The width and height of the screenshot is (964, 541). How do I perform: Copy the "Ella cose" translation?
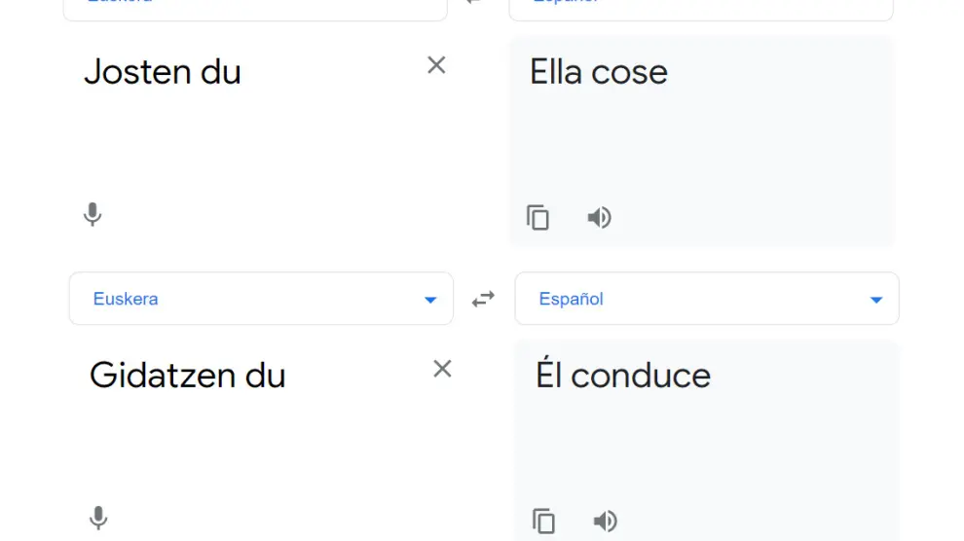pos(538,217)
